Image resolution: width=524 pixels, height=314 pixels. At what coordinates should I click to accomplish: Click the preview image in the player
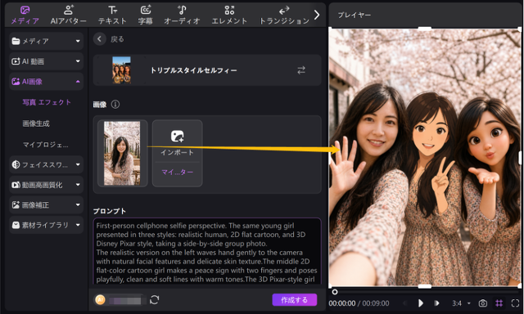coord(425,157)
